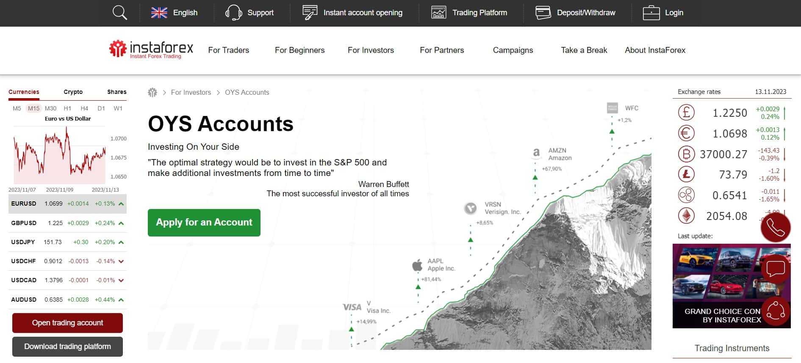This screenshot has height=363, width=801.
Task: Click the breadcrumb home logo icon
Action: click(152, 92)
